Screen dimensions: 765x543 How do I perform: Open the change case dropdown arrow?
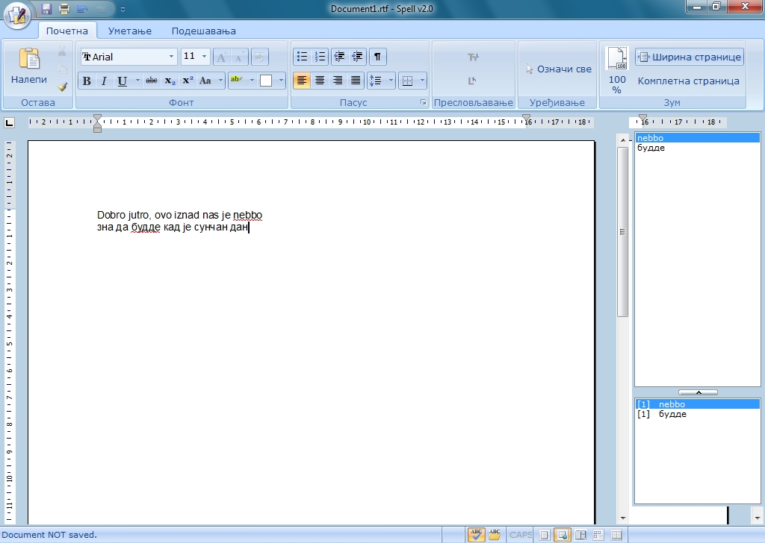tap(220, 81)
